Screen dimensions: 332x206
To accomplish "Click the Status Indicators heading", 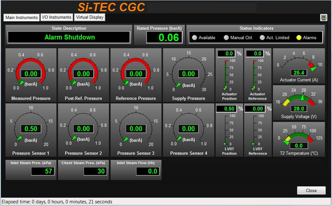I will tap(256, 28).
